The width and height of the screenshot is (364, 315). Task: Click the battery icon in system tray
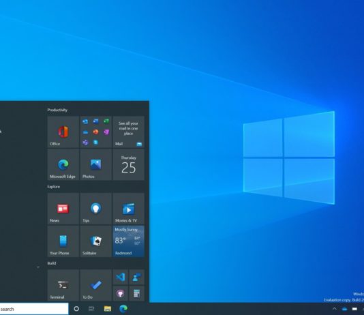(354, 309)
